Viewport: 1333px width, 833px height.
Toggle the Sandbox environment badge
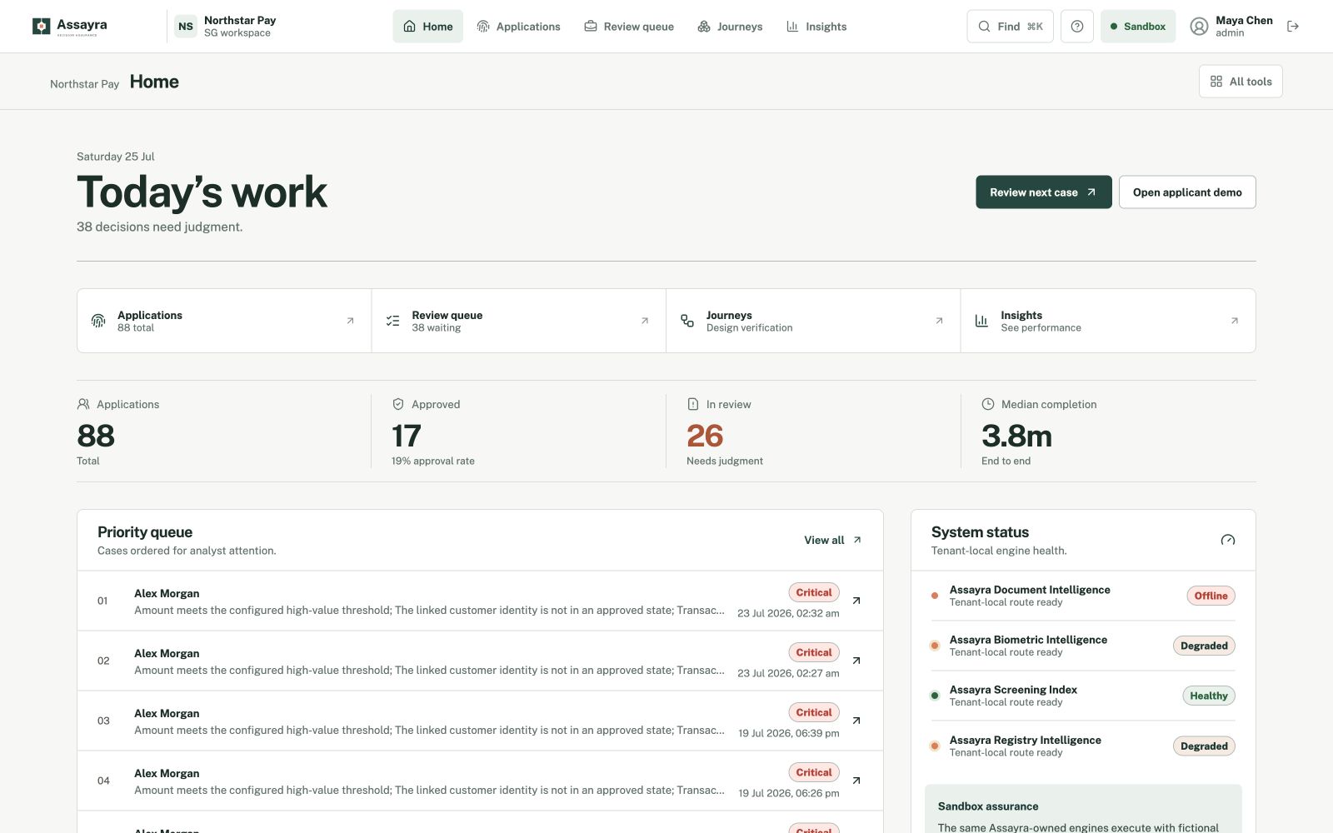1138,27
